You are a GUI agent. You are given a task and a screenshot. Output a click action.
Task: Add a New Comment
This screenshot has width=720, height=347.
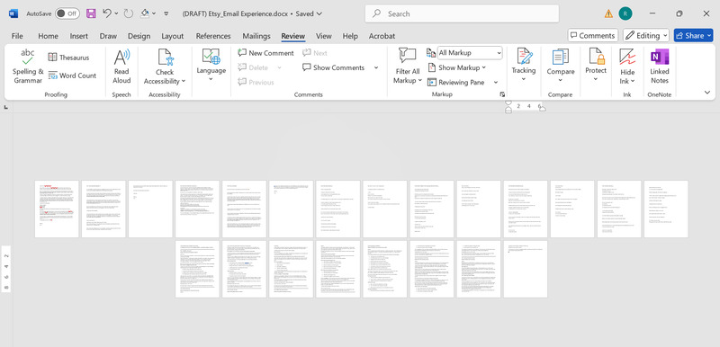pyautogui.click(x=265, y=53)
